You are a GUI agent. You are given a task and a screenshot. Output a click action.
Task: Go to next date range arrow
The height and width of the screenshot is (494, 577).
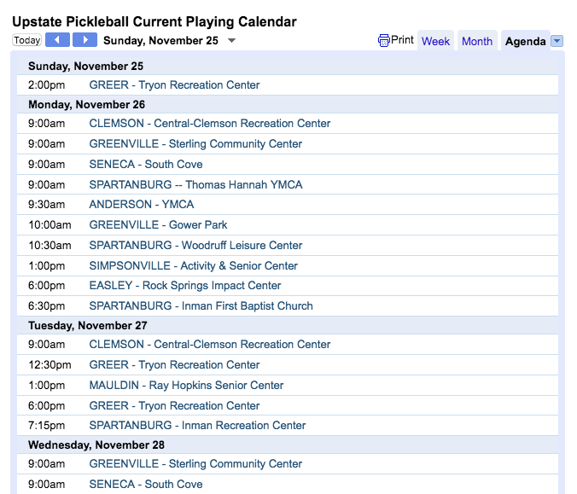point(85,40)
